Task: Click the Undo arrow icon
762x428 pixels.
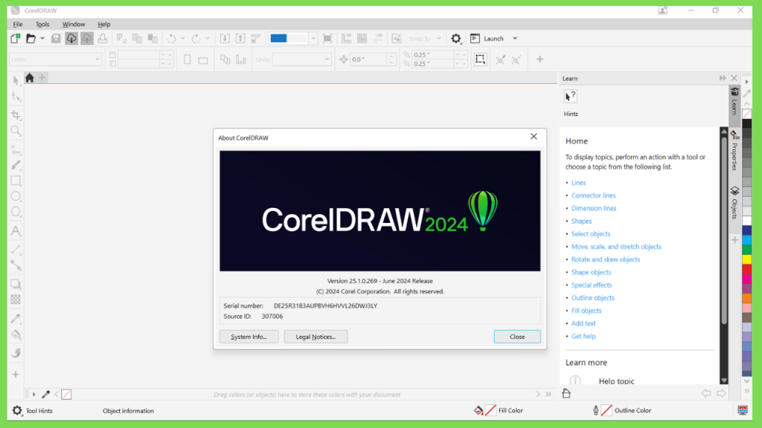Action: [172, 39]
